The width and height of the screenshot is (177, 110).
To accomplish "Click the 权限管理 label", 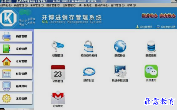I will pos(58,56).
